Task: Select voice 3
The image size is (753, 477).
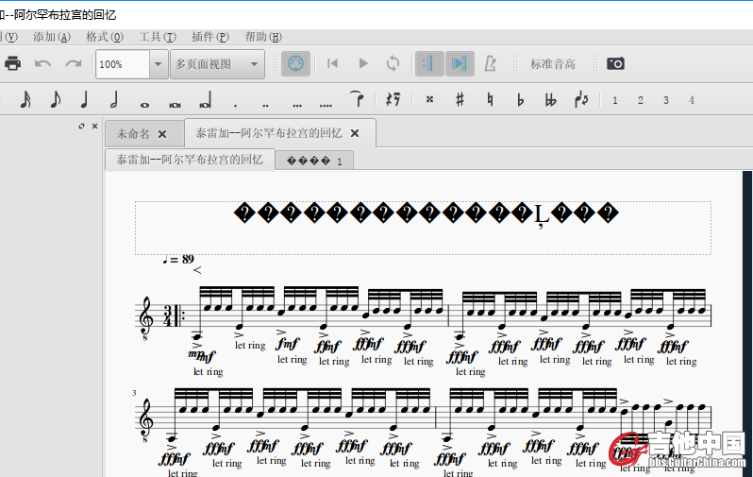Action: (x=665, y=100)
